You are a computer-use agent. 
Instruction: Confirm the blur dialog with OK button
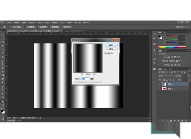[111, 45]
